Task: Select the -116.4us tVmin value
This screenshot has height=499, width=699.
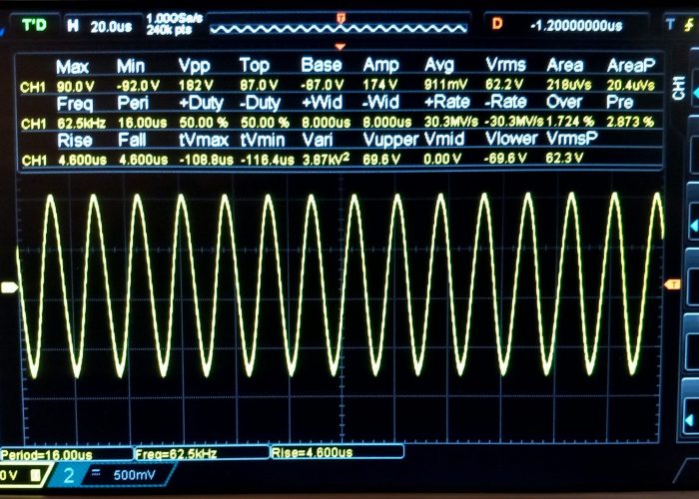Action: tap(268, 160)
